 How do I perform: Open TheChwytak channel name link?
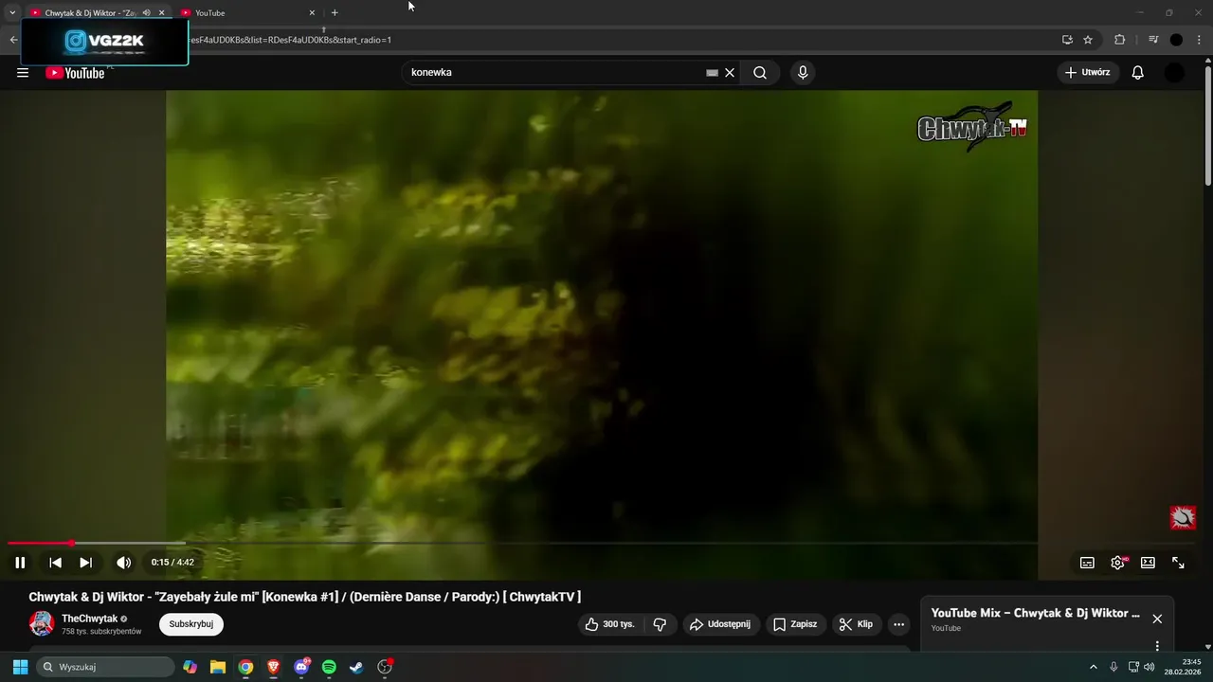(x=90, y=619)
